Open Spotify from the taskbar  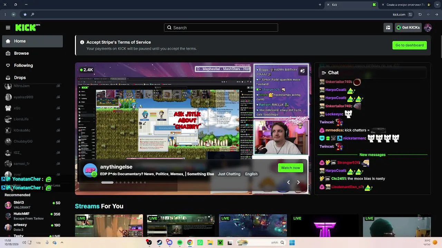(x=180, y=242)
